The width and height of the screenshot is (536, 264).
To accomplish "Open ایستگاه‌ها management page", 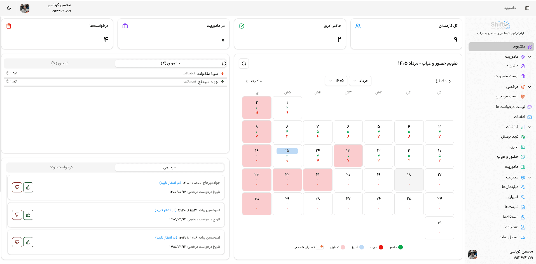I will click(514, 217).
